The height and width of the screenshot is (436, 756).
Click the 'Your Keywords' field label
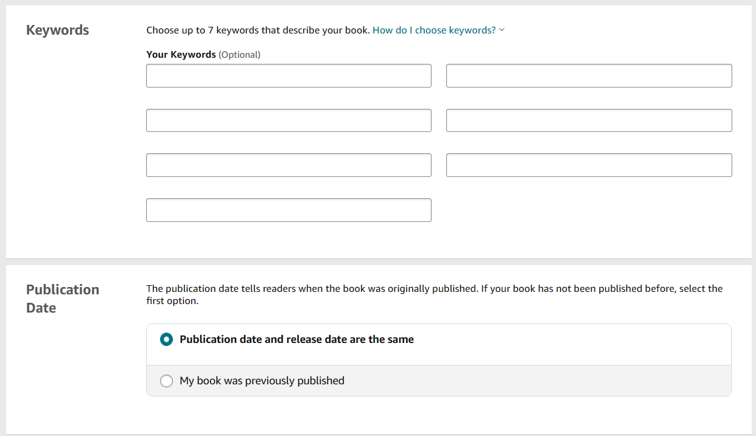pyautogui.click(x=181, y=55)
